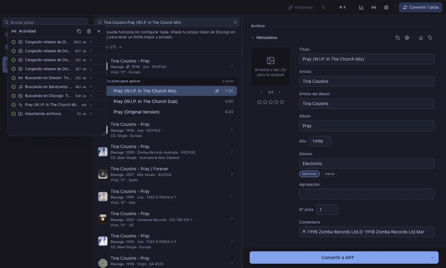Toggle the Trance genre chip
The height and width of the screenshot is (268, 446).
329,174
